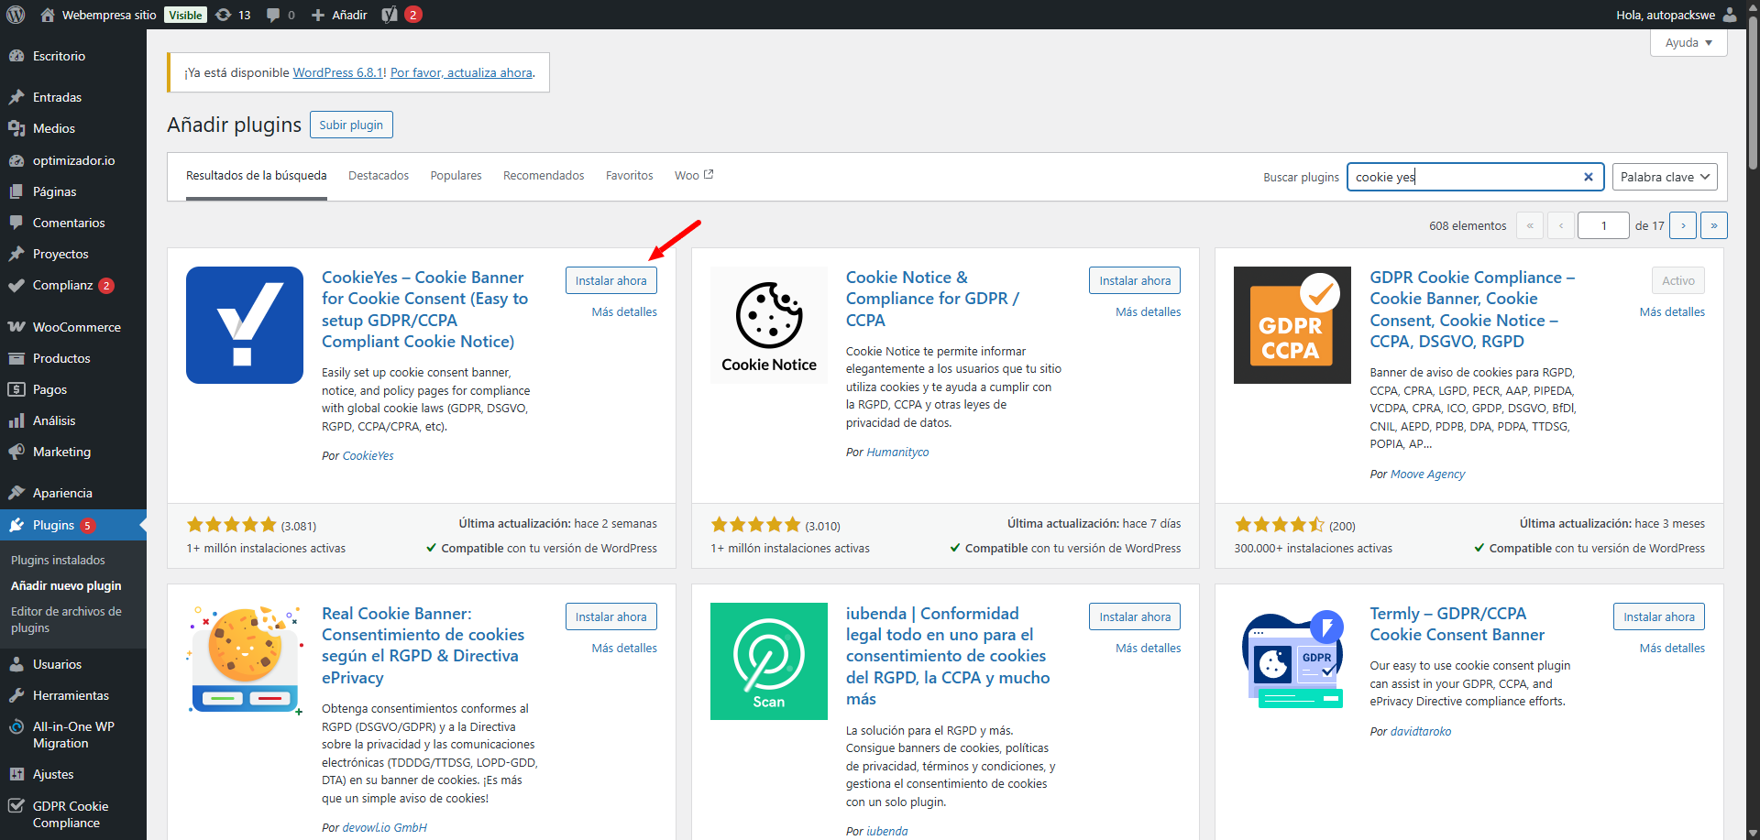Install the CookieYes plugin now
Image resolution: width=1760 pixels, height=840 pixels.
click(610, 280)
